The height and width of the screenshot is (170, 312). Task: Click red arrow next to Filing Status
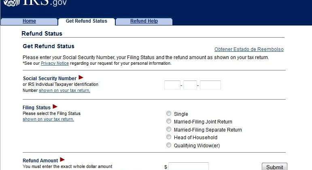tap(55, 106)
